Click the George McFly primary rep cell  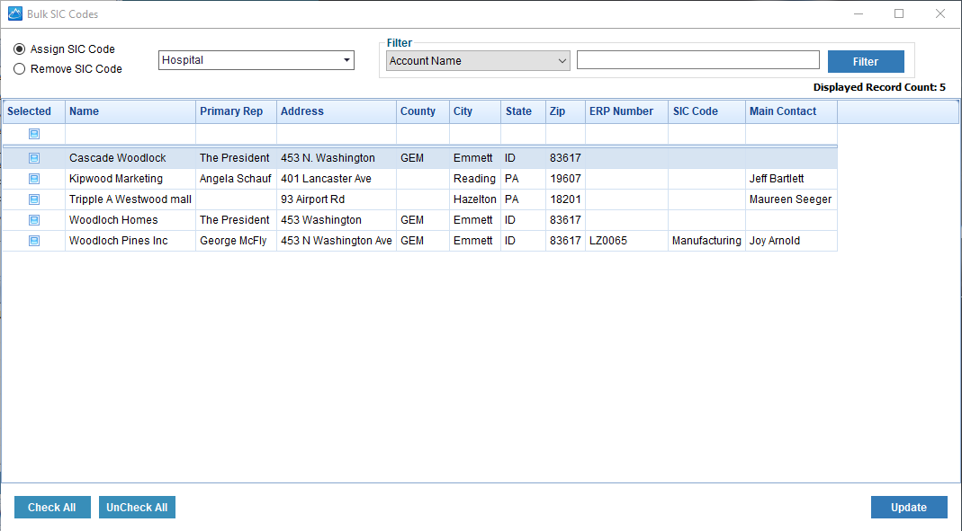coord(236,241)
